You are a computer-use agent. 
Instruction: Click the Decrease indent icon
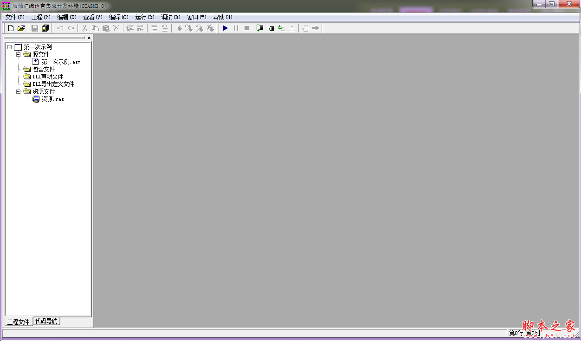[140, 28]
